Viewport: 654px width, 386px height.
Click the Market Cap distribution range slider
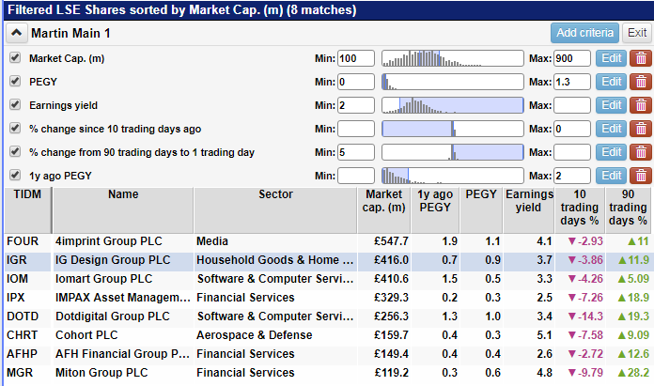[x=453, y=58]
